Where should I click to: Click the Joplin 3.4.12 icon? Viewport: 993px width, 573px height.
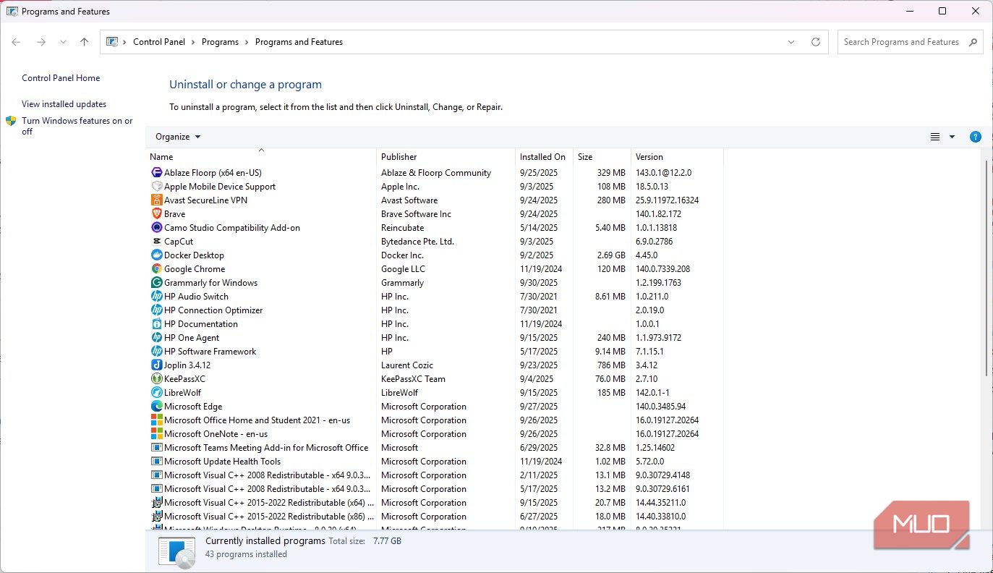point(156,365)
